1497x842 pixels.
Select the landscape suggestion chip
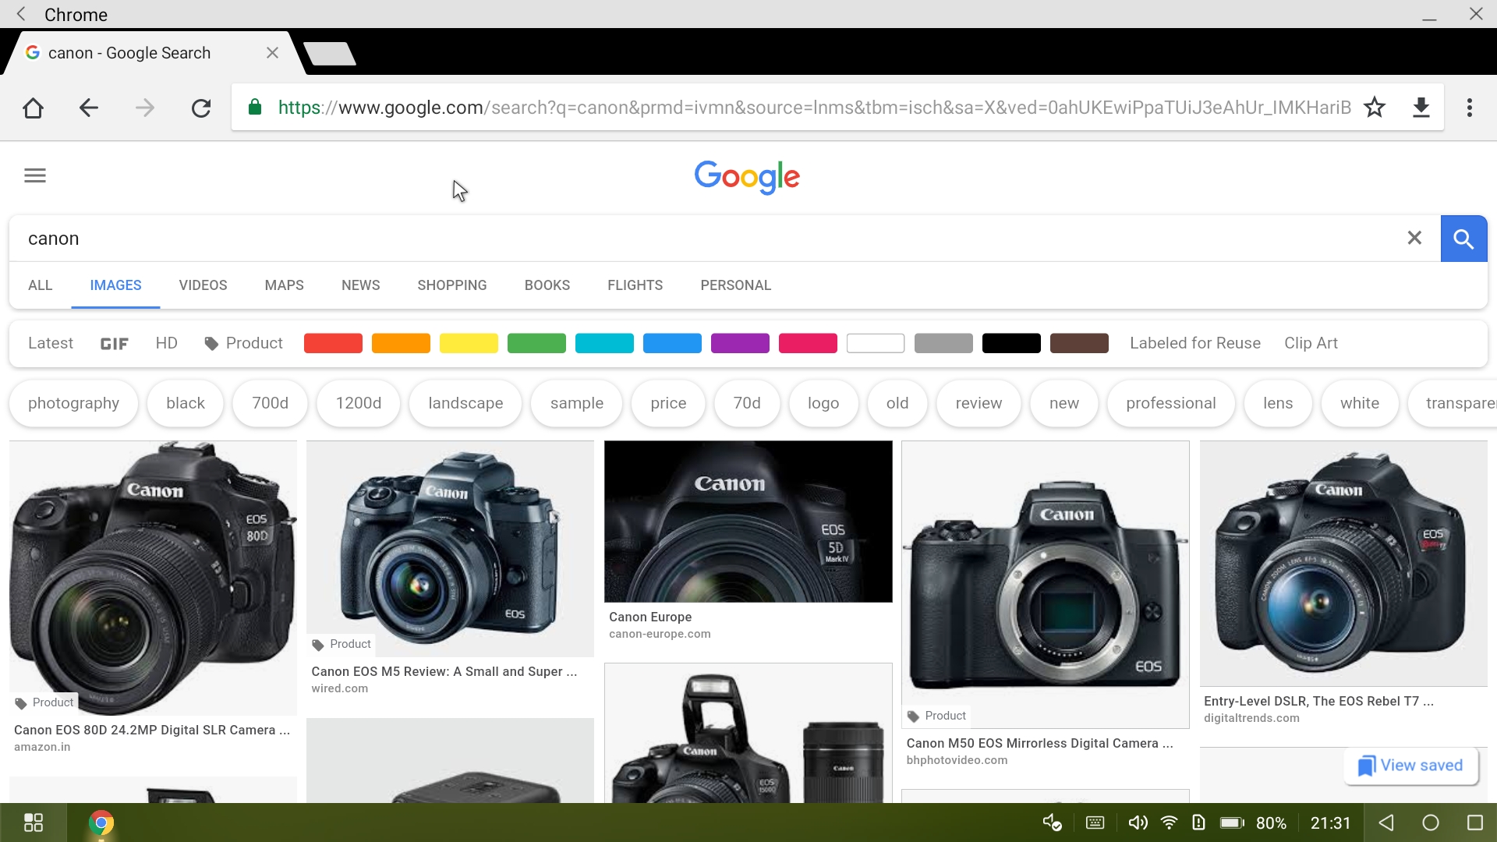click(x=465, y=403)
